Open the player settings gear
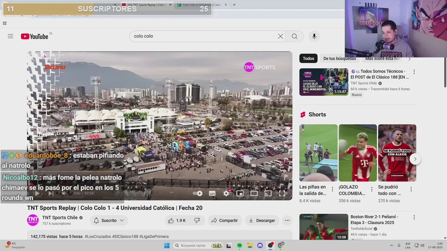Screen dimensions: 447x251 point(226,193)
